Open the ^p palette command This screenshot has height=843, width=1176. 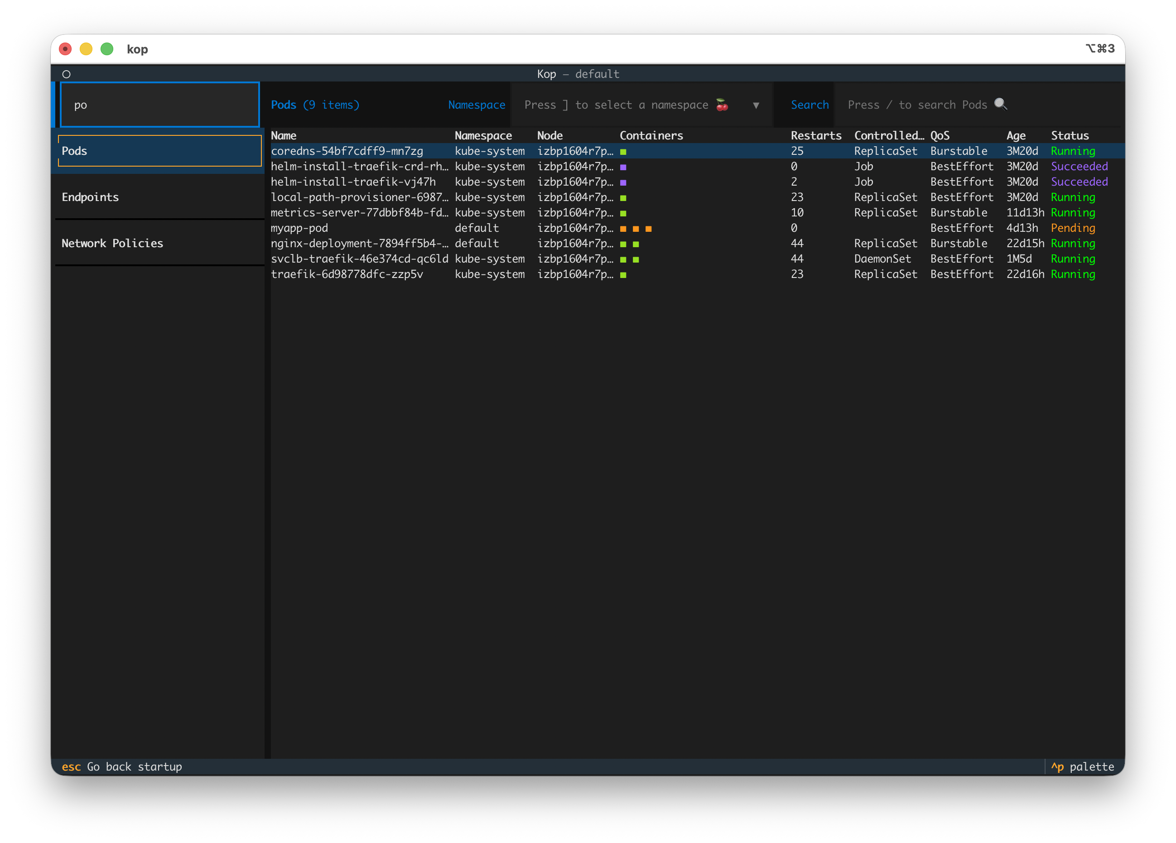(1082, 766)
